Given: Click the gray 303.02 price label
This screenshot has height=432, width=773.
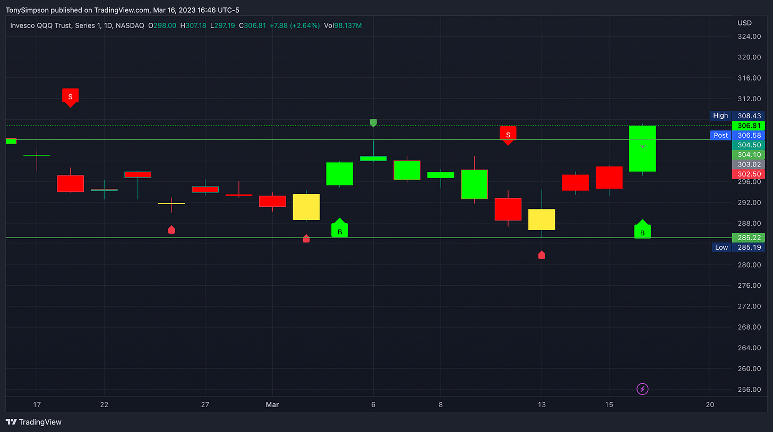Looking at the screenshot, I should click(748, 164).
